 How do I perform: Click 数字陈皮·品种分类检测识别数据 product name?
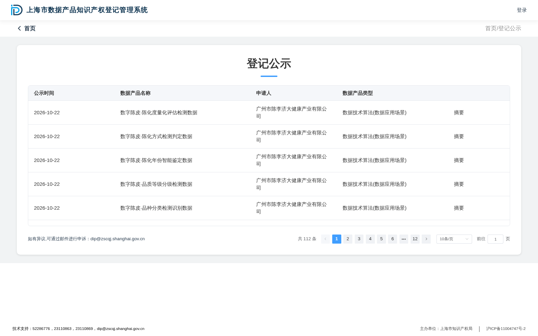point(156,208)
